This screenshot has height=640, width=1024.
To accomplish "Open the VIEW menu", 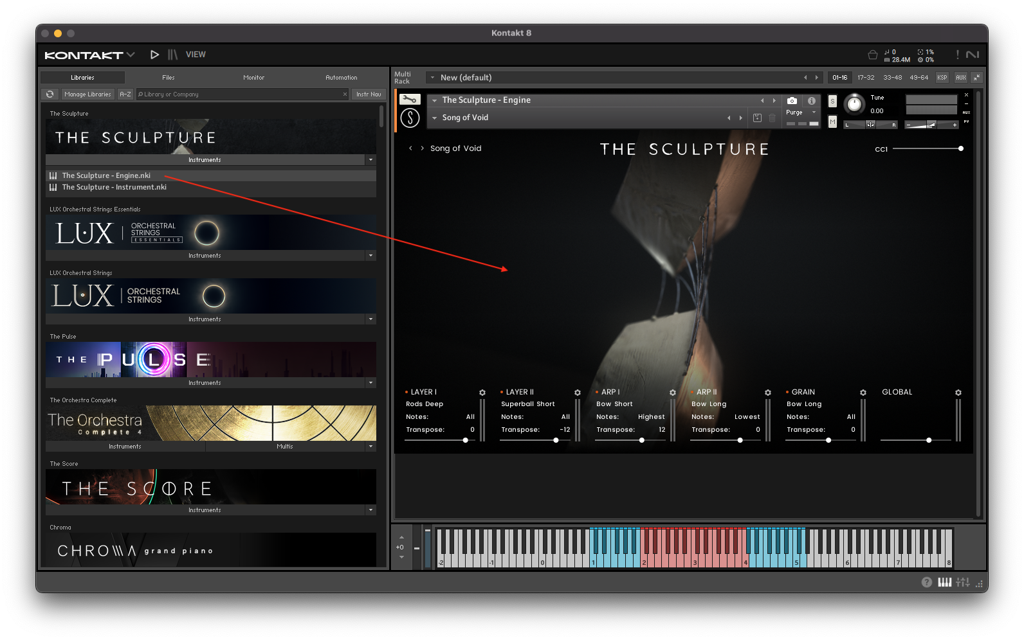I will [196, 55].
